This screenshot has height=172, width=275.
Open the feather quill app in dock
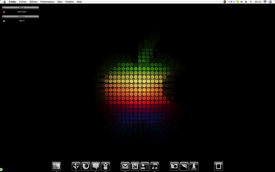[184, 166]
